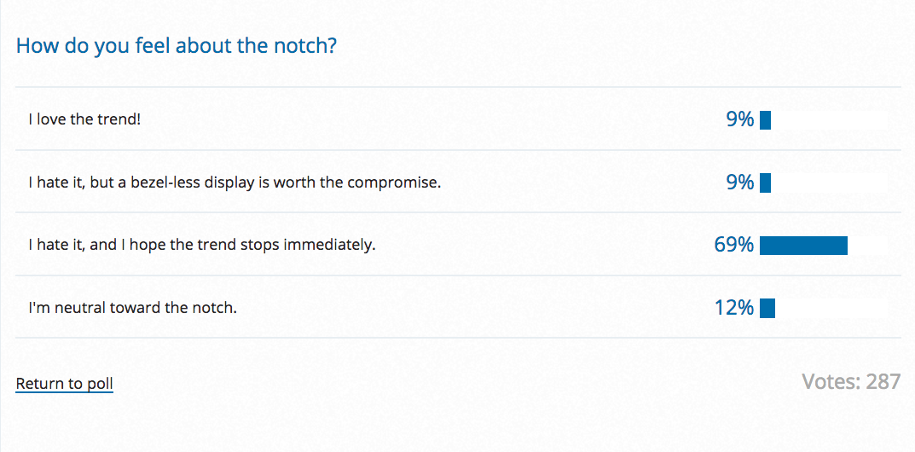This screenshot has width=915, height=452.
Task: Click the "Return to poll" link
Action: tap(65, 384)
